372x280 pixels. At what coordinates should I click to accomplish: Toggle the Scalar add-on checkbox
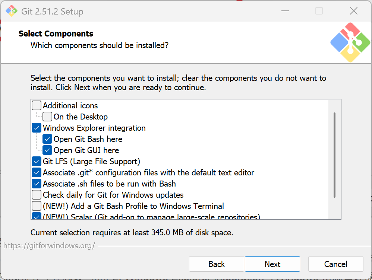pos(37,216)
